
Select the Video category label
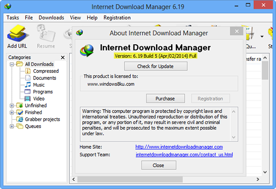pyautogui.click(x=39, y=99)
